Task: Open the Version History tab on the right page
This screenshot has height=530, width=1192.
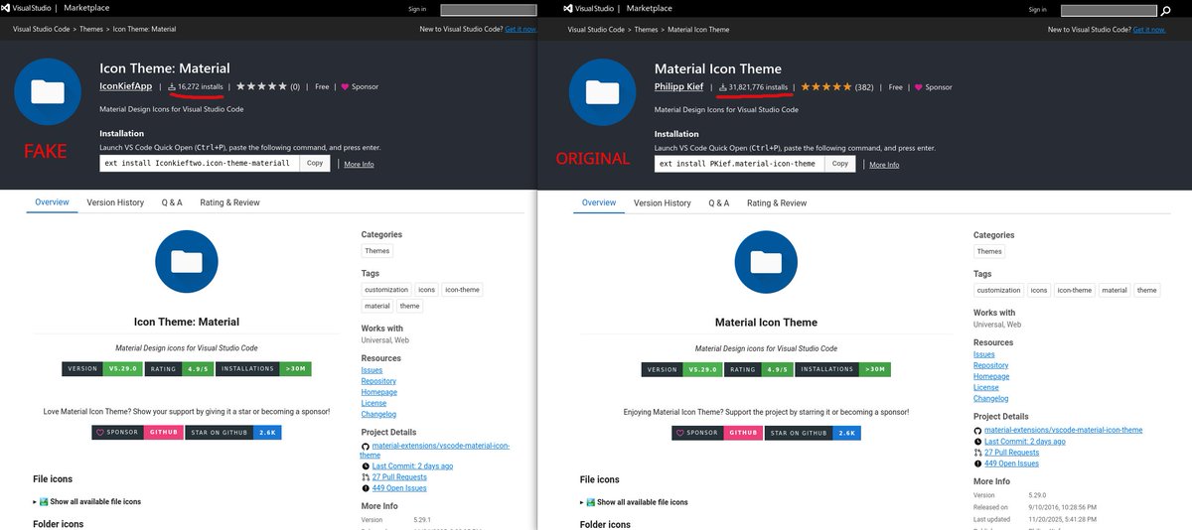Action: (663, 202)
